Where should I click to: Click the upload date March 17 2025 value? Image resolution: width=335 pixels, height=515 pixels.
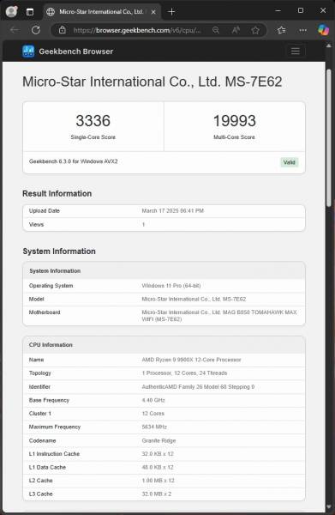click(x=173, y=211)
